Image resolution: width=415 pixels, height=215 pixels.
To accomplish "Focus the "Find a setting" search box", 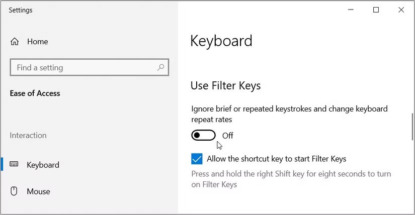I will (x=83, y=67).
